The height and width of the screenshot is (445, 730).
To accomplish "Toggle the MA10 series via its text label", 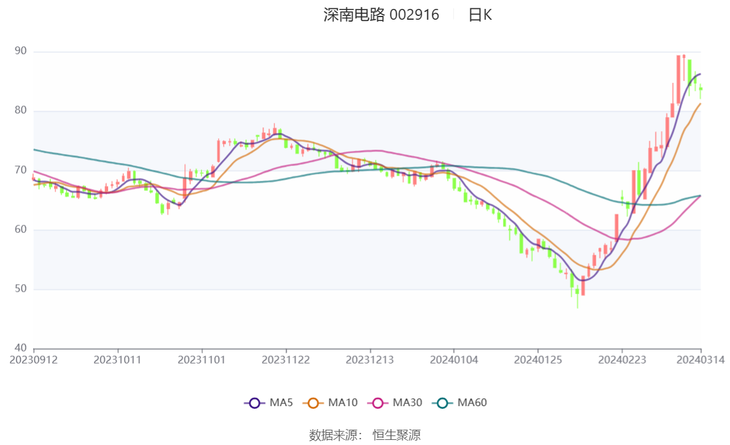I will pyautogui.click(x=343, y=403).
